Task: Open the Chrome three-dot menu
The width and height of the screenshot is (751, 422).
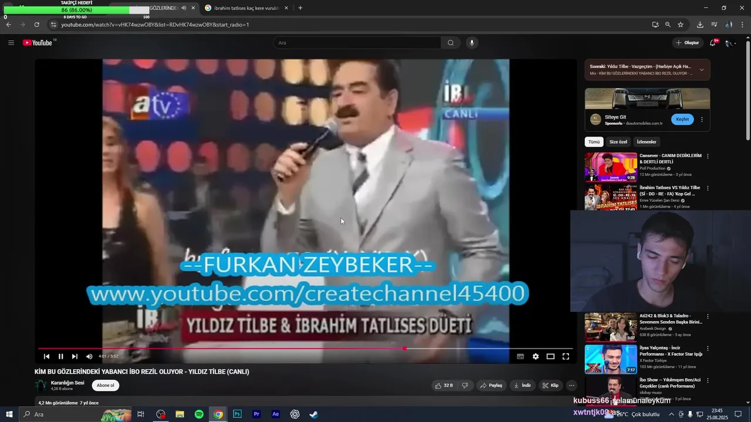Action: [x=743, y=25]
